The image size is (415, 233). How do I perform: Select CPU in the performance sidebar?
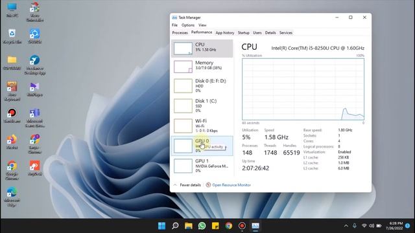coord(202,49)
